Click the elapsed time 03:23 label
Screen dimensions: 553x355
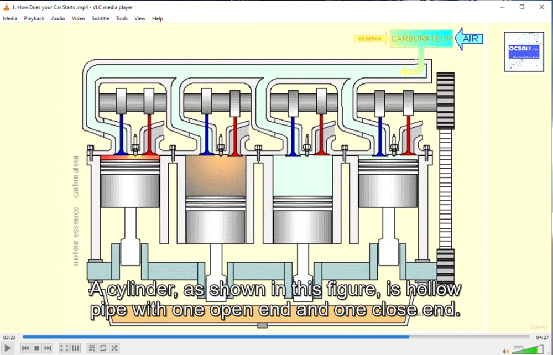pyautogui.click(x=9, y=337)
